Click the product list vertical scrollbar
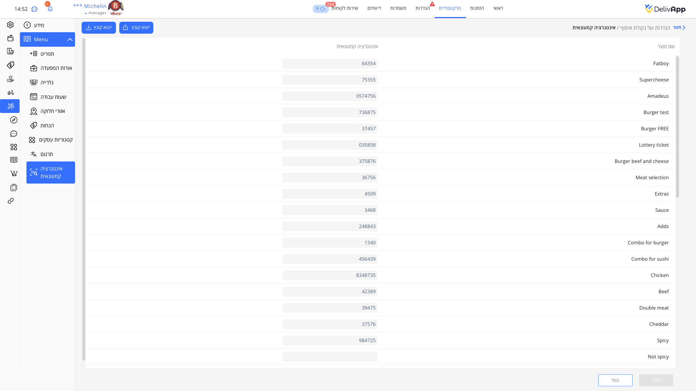 click(677, 127)
